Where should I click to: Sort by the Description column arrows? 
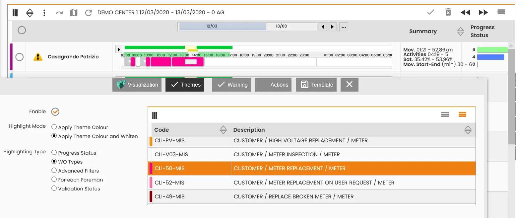(x=468, y=130)
